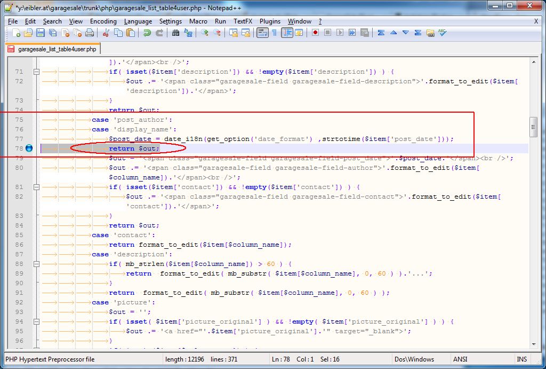
Task: Collapse the fold at line 81
Action: click(x=37, y=187)
